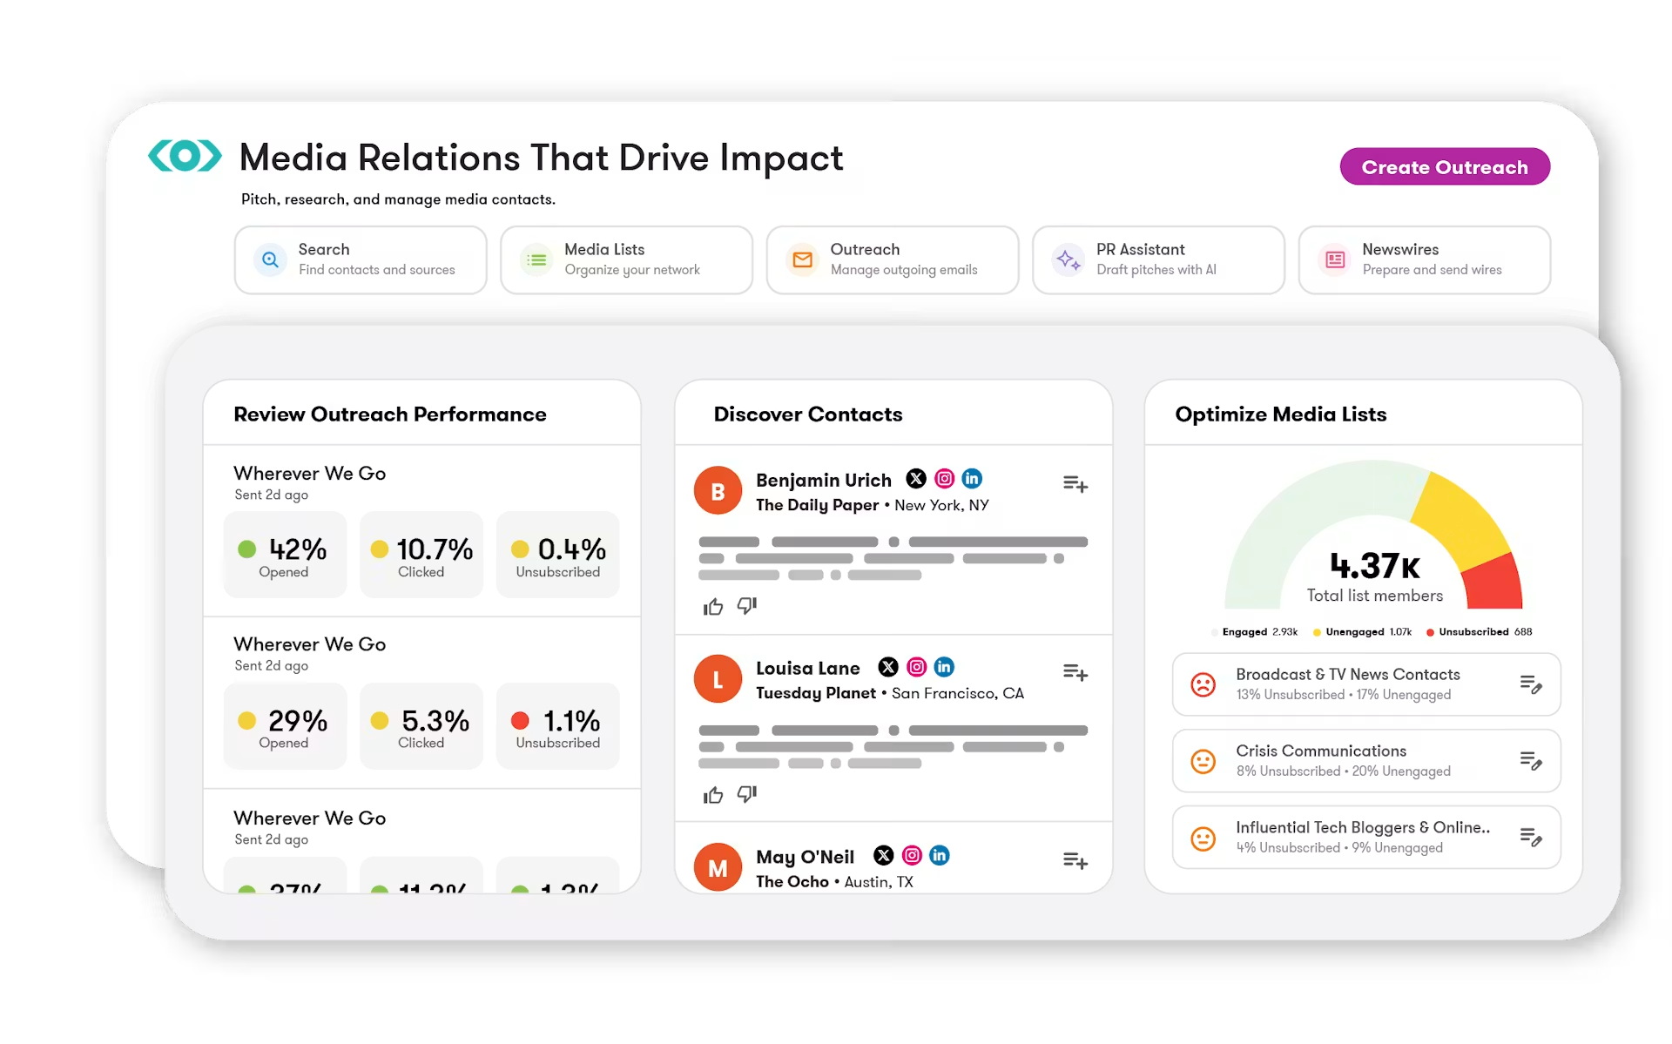Open the Newswires card

tap(1425, 259)
